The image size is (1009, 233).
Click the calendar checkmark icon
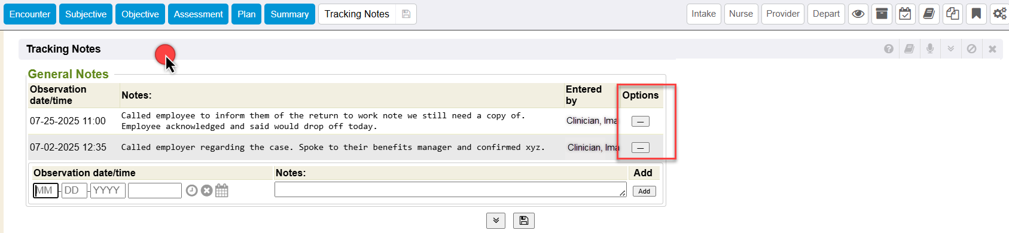906,14
